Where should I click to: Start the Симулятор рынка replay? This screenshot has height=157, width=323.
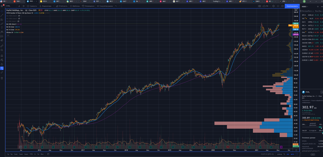(x=105, y=6)
